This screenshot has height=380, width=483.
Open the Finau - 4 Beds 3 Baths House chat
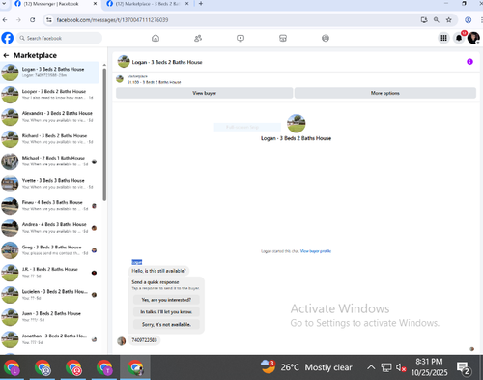coord(50,205)
